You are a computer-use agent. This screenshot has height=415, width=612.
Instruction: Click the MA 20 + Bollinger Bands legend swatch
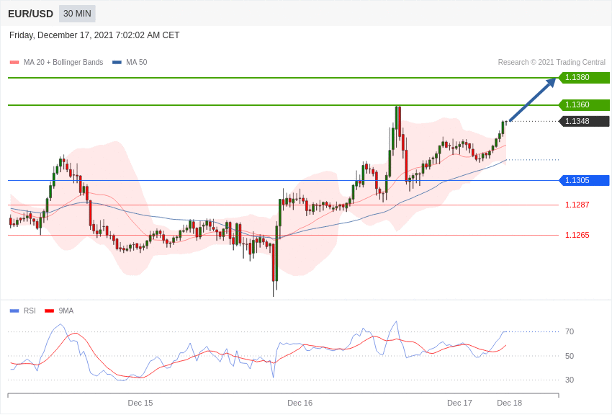coord(14,63)
